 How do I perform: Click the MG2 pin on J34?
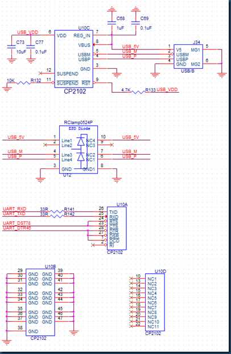click(x=196, y=64)
